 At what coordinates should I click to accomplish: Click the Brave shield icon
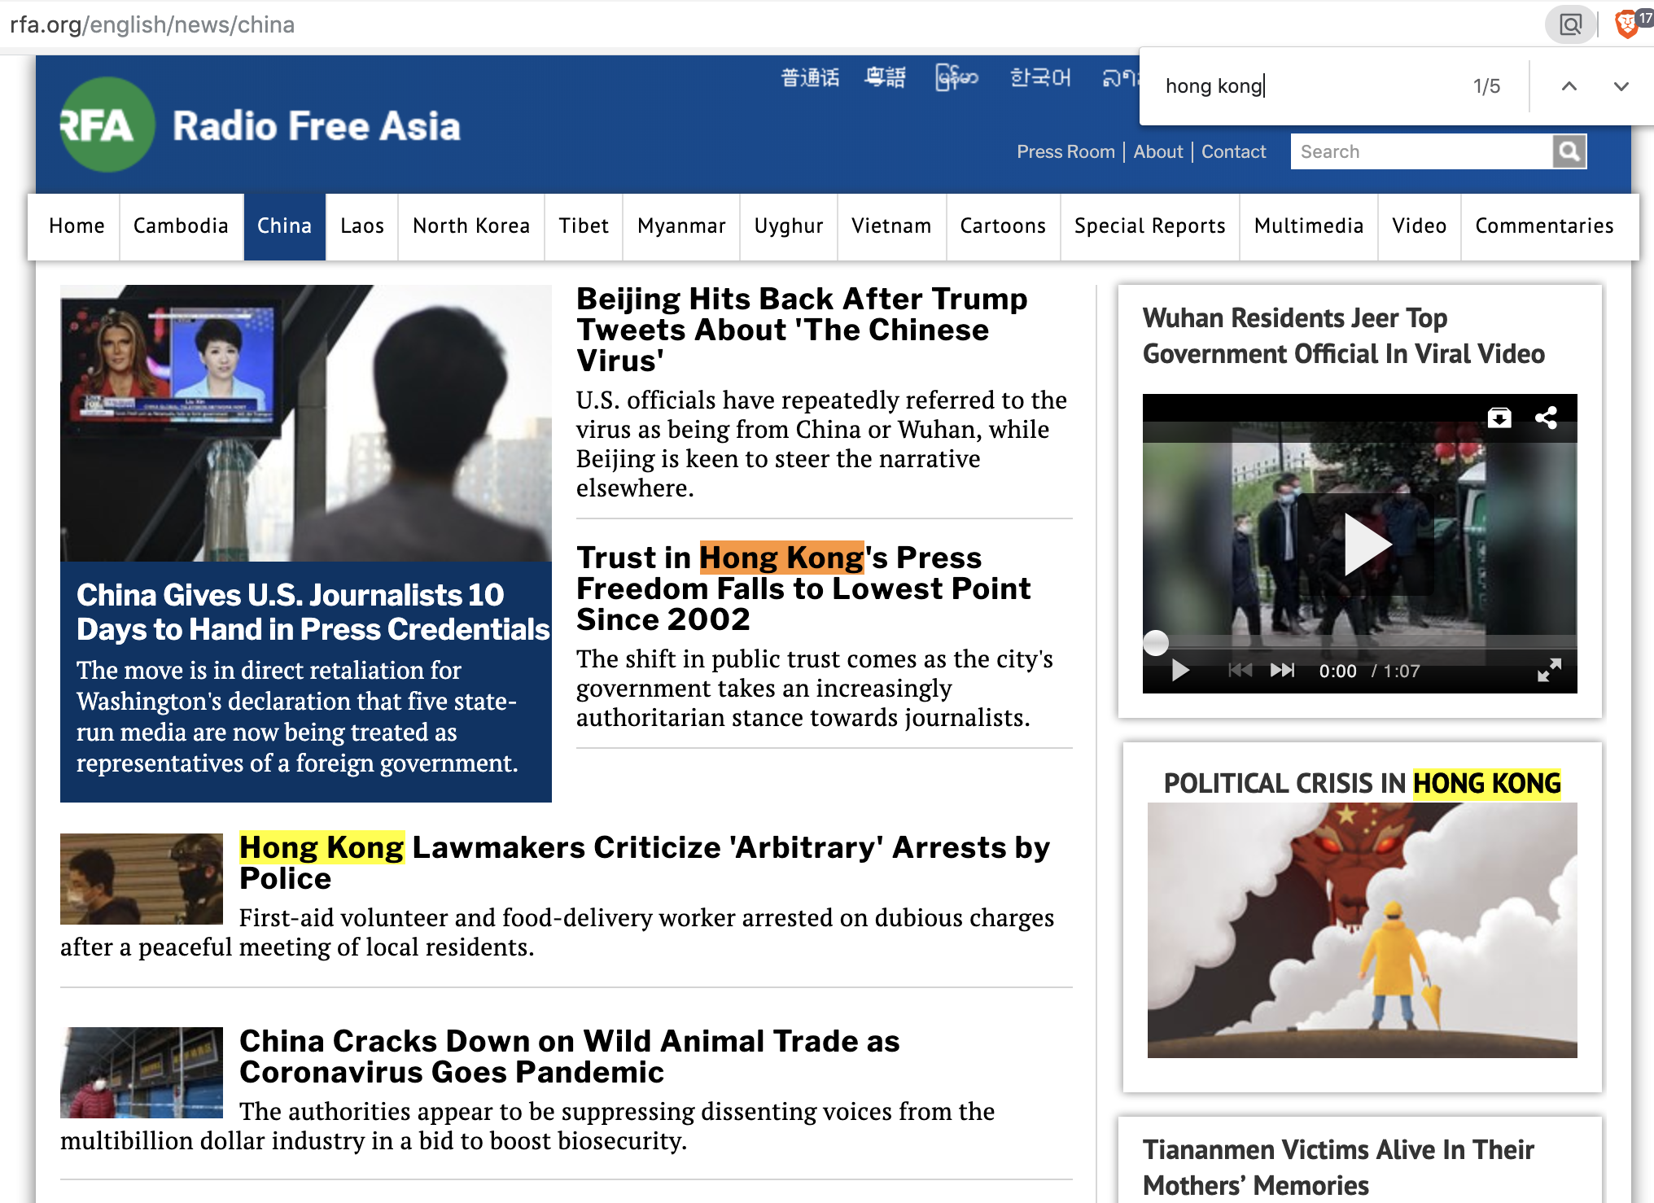[1626, 24]
